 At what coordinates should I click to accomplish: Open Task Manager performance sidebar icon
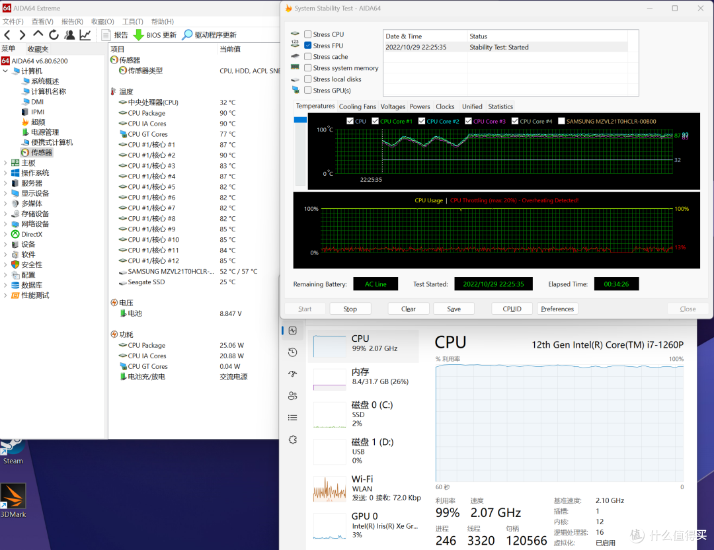[292, 331]
